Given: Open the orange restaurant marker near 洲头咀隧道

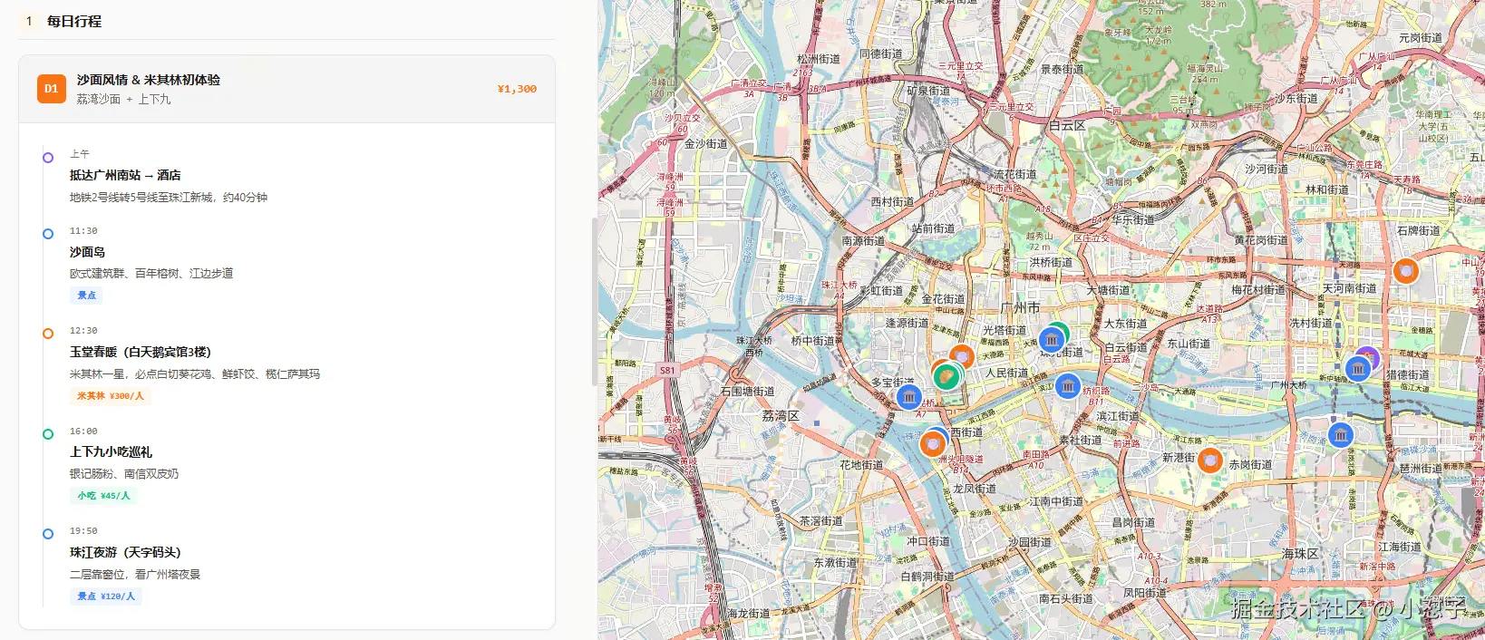Looking at the screenshot, I should [932, 444].
